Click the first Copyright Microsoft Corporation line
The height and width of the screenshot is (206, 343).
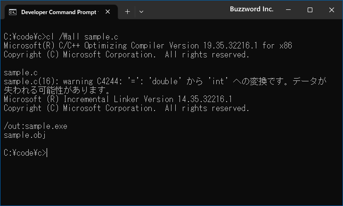[126, 55]
